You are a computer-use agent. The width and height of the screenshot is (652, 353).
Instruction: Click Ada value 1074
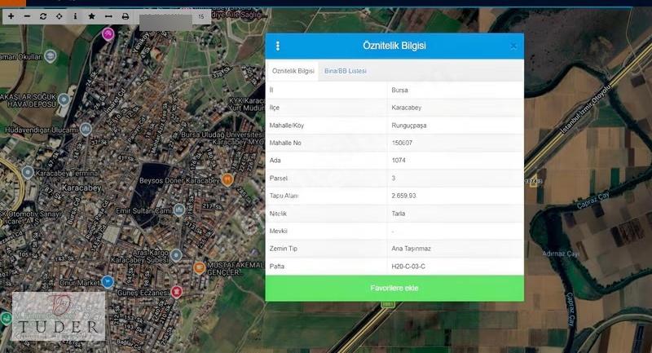(x=399, y=160)
